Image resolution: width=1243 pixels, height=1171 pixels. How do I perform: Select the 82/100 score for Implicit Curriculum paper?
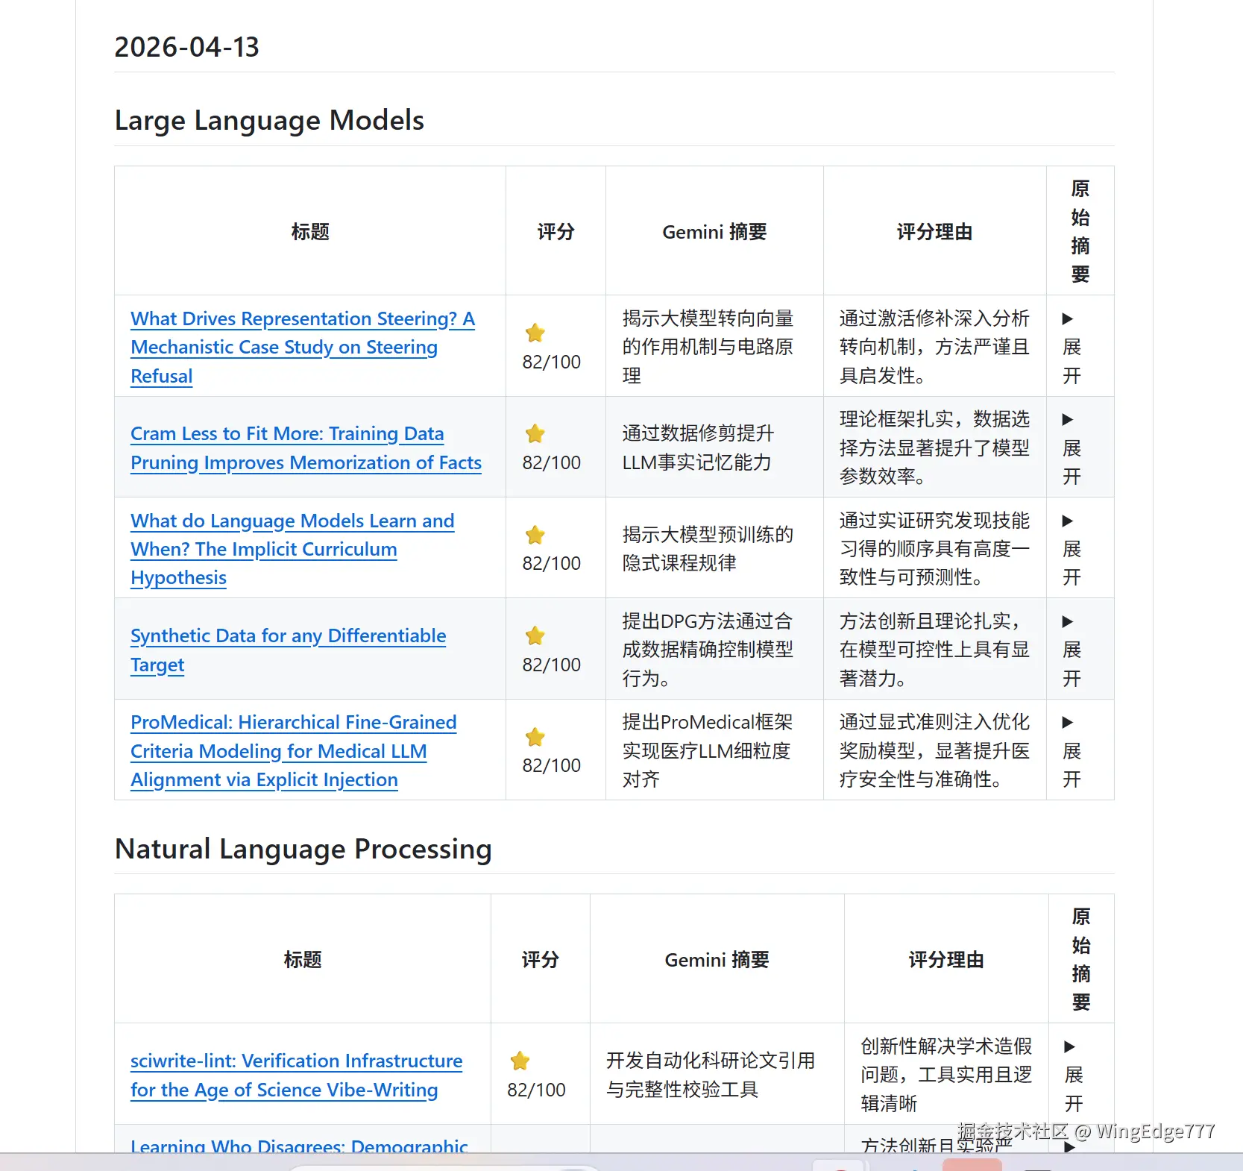tap(552, 563)
